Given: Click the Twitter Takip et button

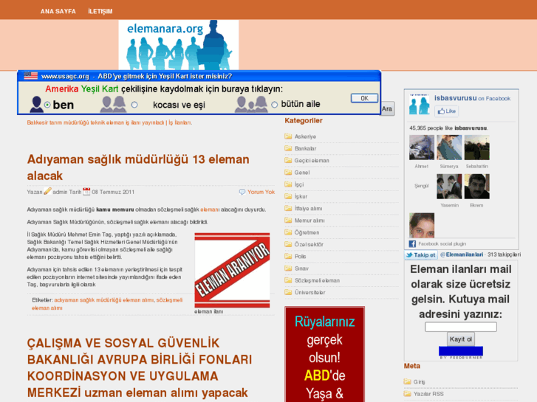Looking at the screenshot, I should (421, 255).
